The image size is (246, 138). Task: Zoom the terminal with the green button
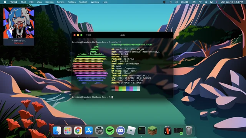tap(81, 35)
